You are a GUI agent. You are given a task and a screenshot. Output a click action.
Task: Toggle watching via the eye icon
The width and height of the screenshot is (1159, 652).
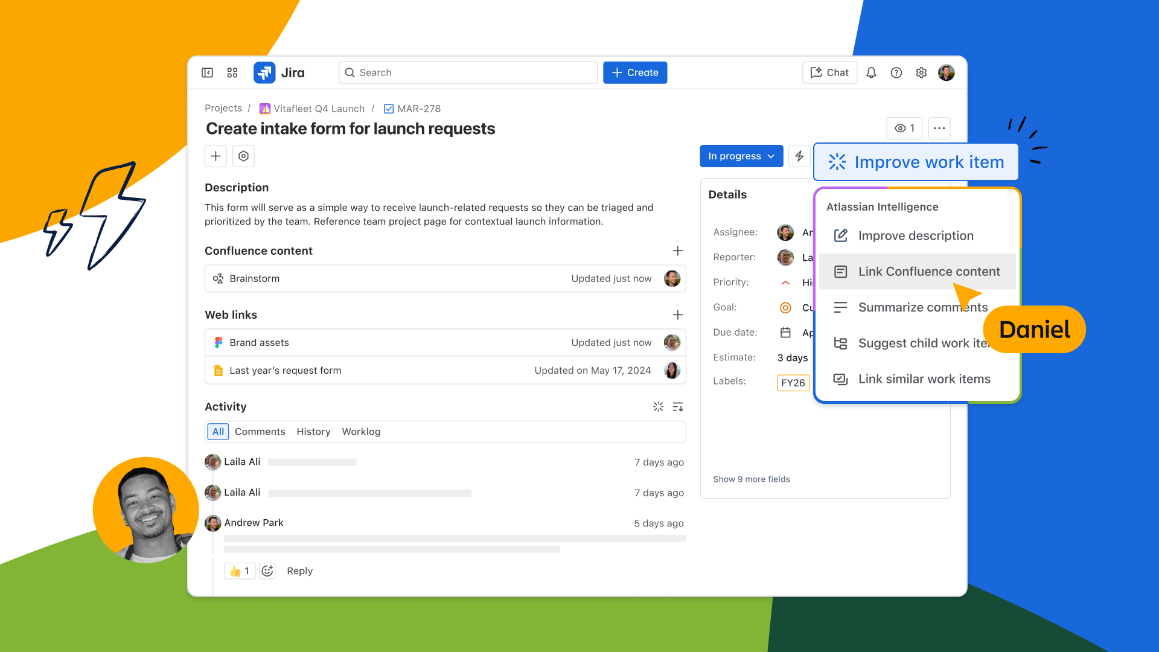[x=904, y=128]
